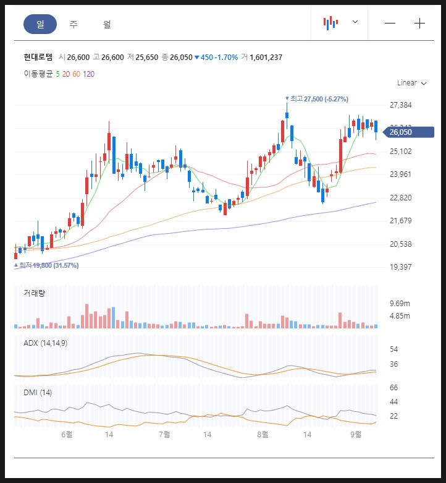Image resolution: width=446 pixels, height=483 pixels.
Task: Click the 60-day moving average label
Action: [76, 74]
